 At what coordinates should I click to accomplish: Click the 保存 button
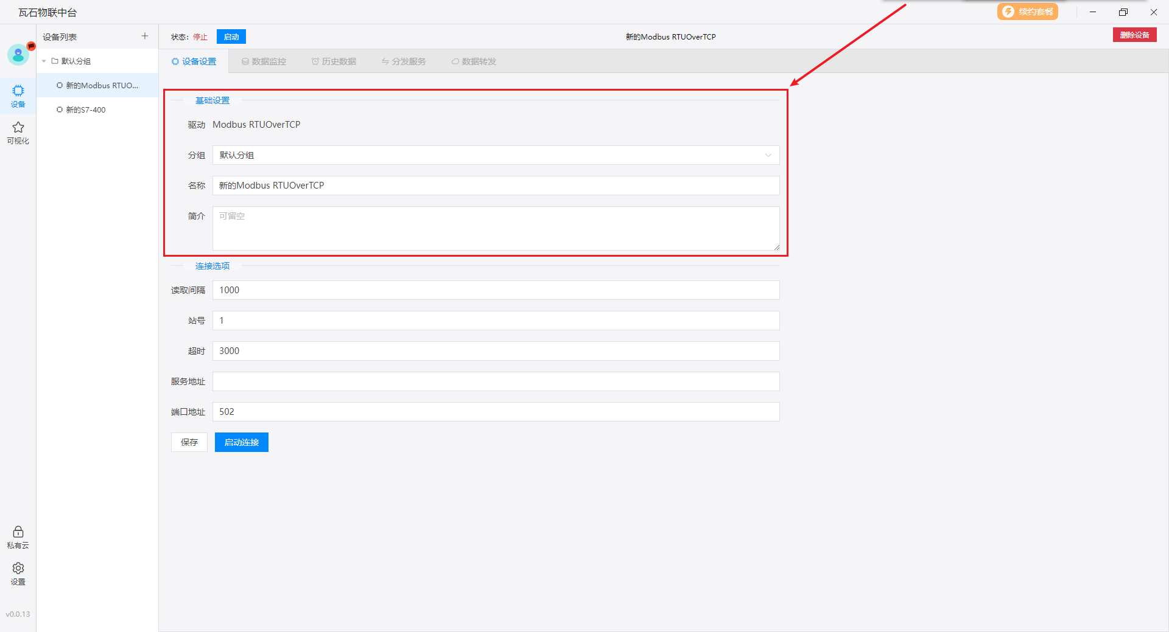(189, 442)
